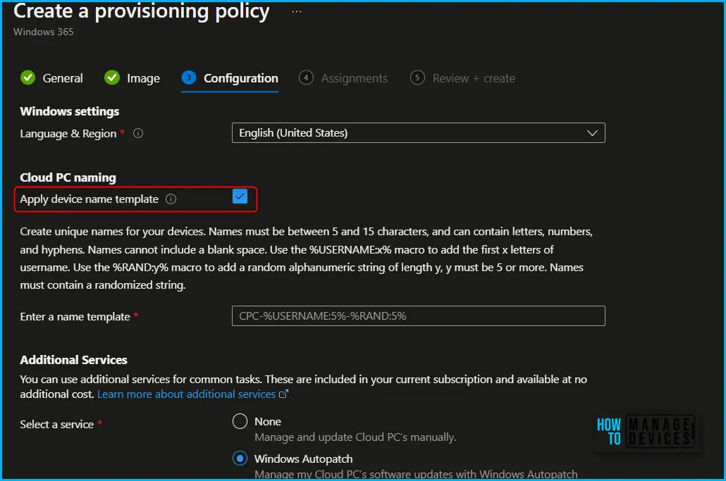Select the None service radio button
Image resolution: width=726 pixels, height=481 pixels.
[240, 421]
